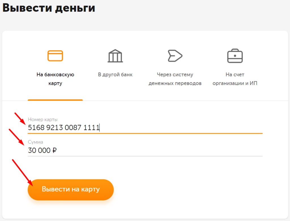Click the briefcase organization icon

[235, 56]
